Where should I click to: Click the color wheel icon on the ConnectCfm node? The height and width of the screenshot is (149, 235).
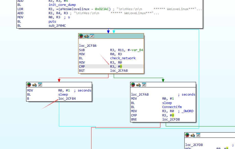tap(133, 85)
